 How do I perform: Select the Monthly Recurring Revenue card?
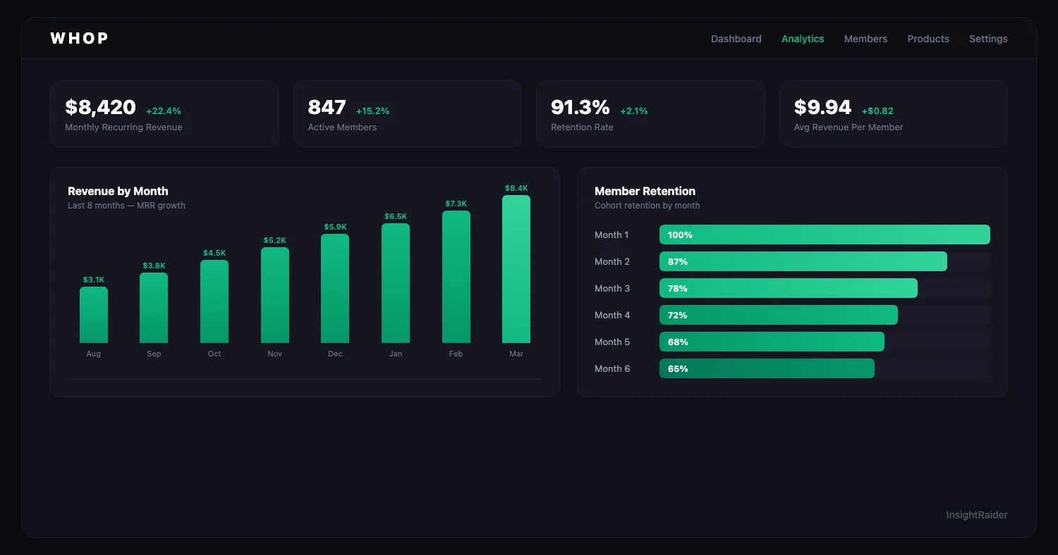point(164,113)
